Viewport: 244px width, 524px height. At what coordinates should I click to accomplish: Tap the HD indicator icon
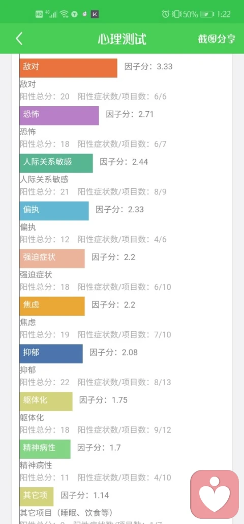[39, 14]
